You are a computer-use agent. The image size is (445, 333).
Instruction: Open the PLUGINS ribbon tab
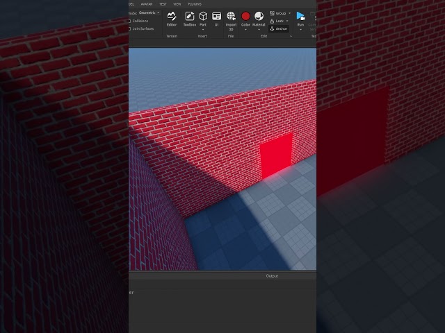[x=195, y=4]
